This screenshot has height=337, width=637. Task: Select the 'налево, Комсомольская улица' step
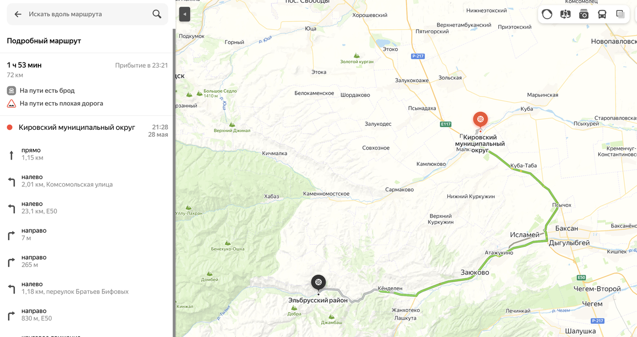click(x=87, y=181)
